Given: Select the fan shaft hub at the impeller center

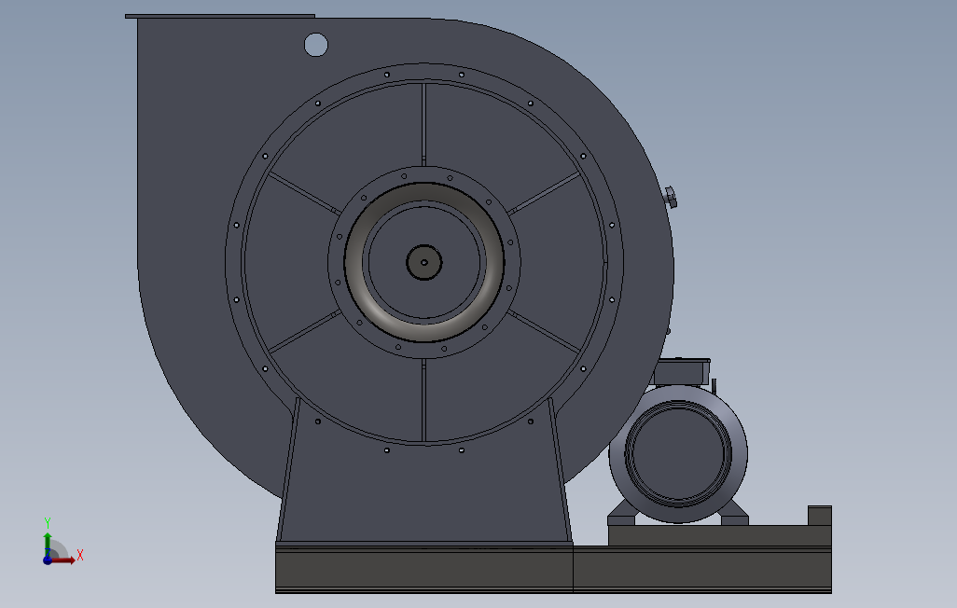Looking at the screenshot, I should click(424, 262).
